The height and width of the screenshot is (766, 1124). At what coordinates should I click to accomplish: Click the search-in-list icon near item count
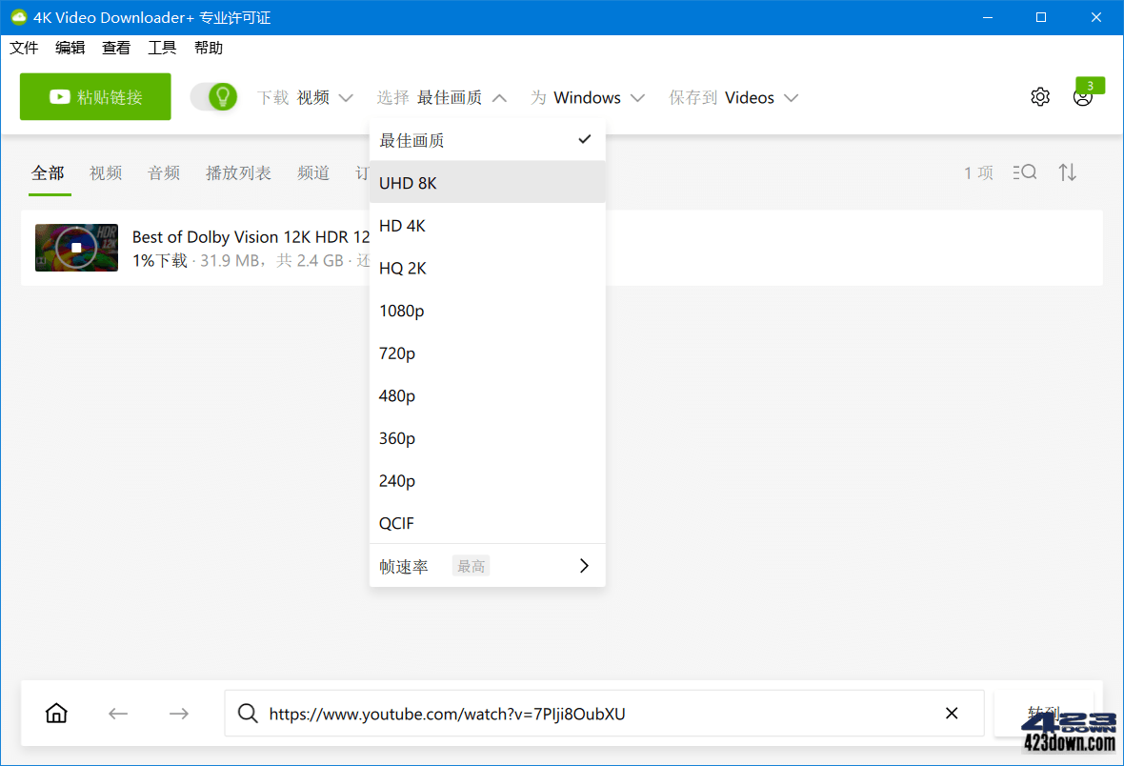1025,172
